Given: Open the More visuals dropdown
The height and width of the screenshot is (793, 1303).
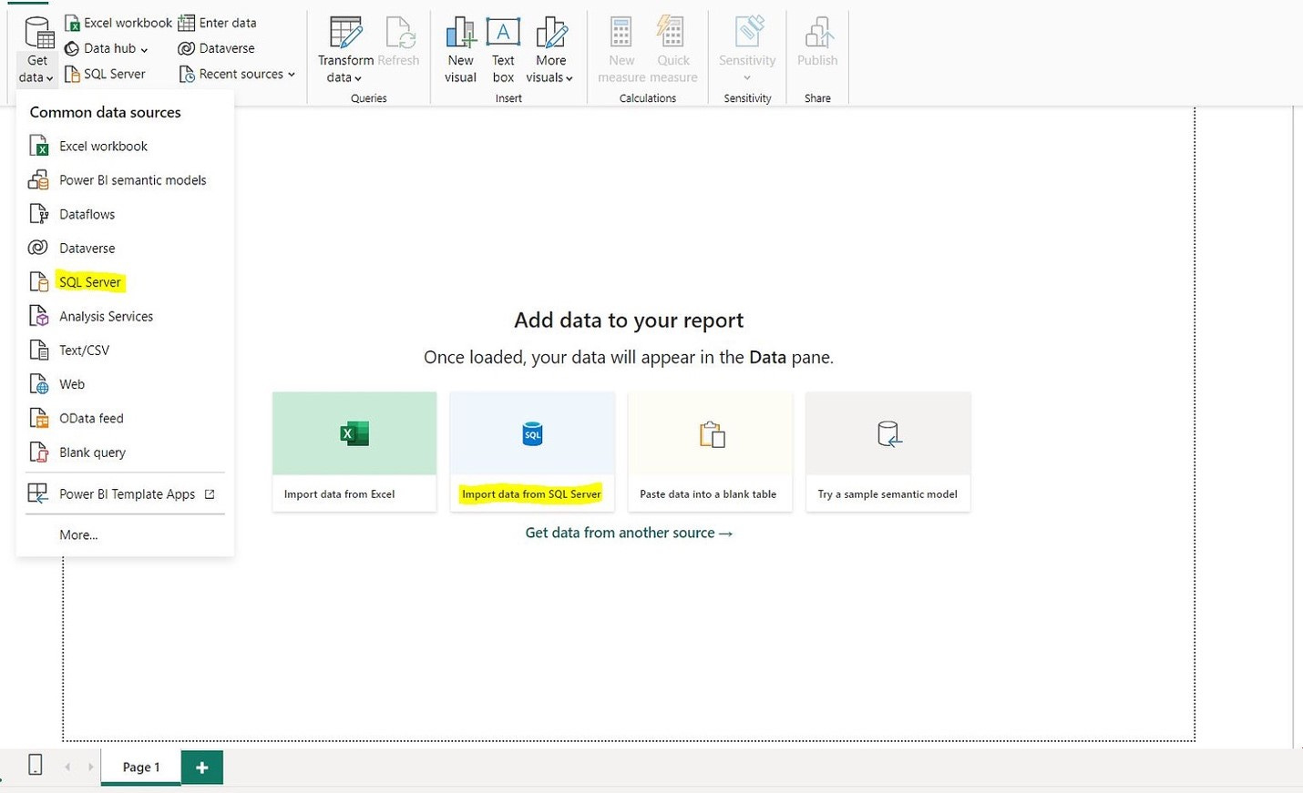Looking at the screenshot, I should click(x=550, y=51).
